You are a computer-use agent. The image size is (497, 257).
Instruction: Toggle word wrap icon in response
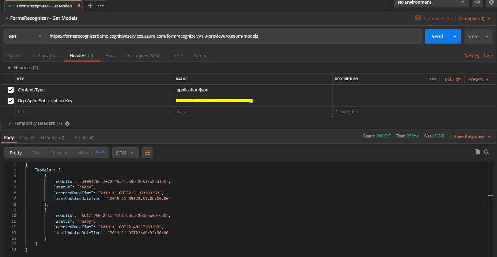(148, 153)
